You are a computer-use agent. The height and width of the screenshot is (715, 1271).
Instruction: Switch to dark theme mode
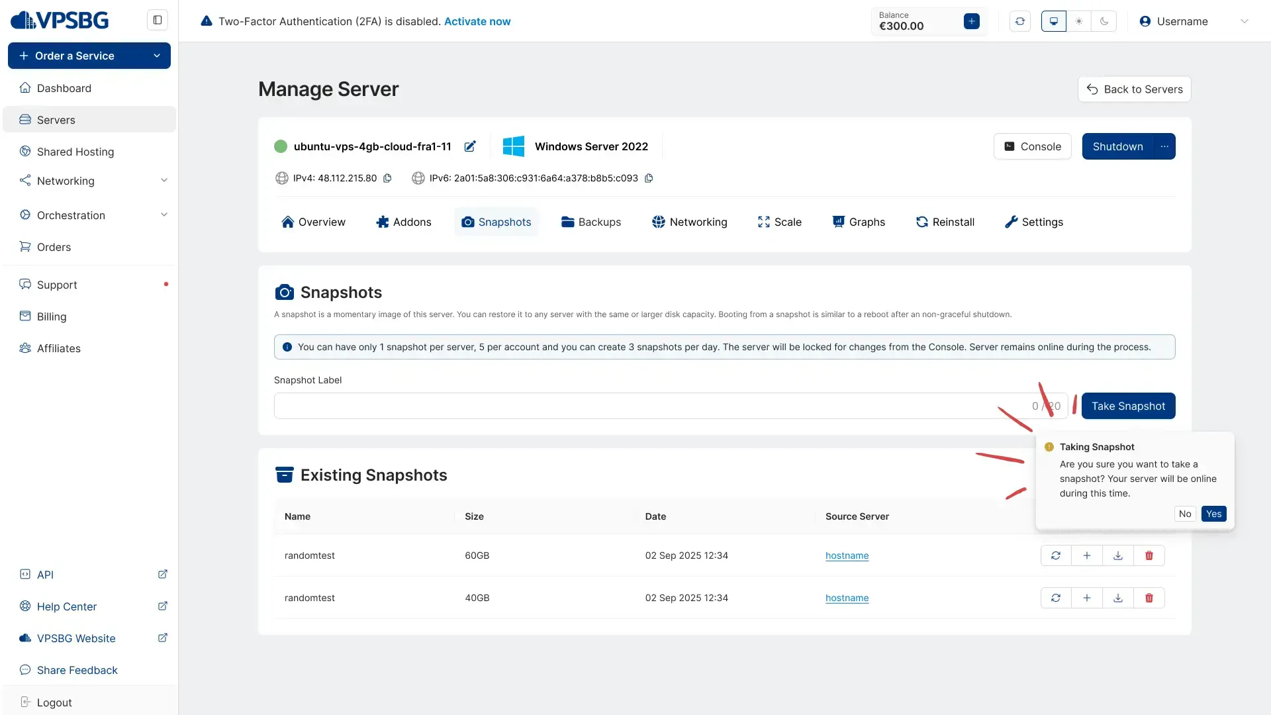(1104, 21)
